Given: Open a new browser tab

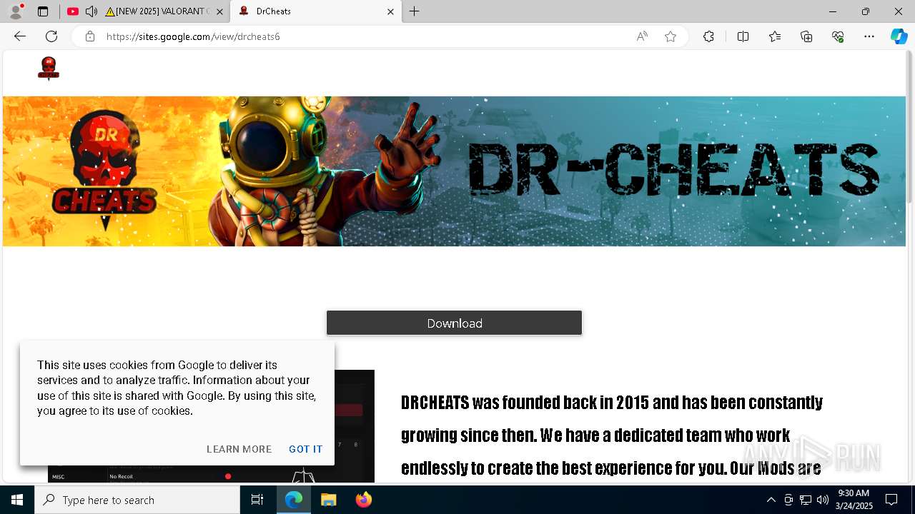Looking at the screenshot, I should [x=415, y=11].
